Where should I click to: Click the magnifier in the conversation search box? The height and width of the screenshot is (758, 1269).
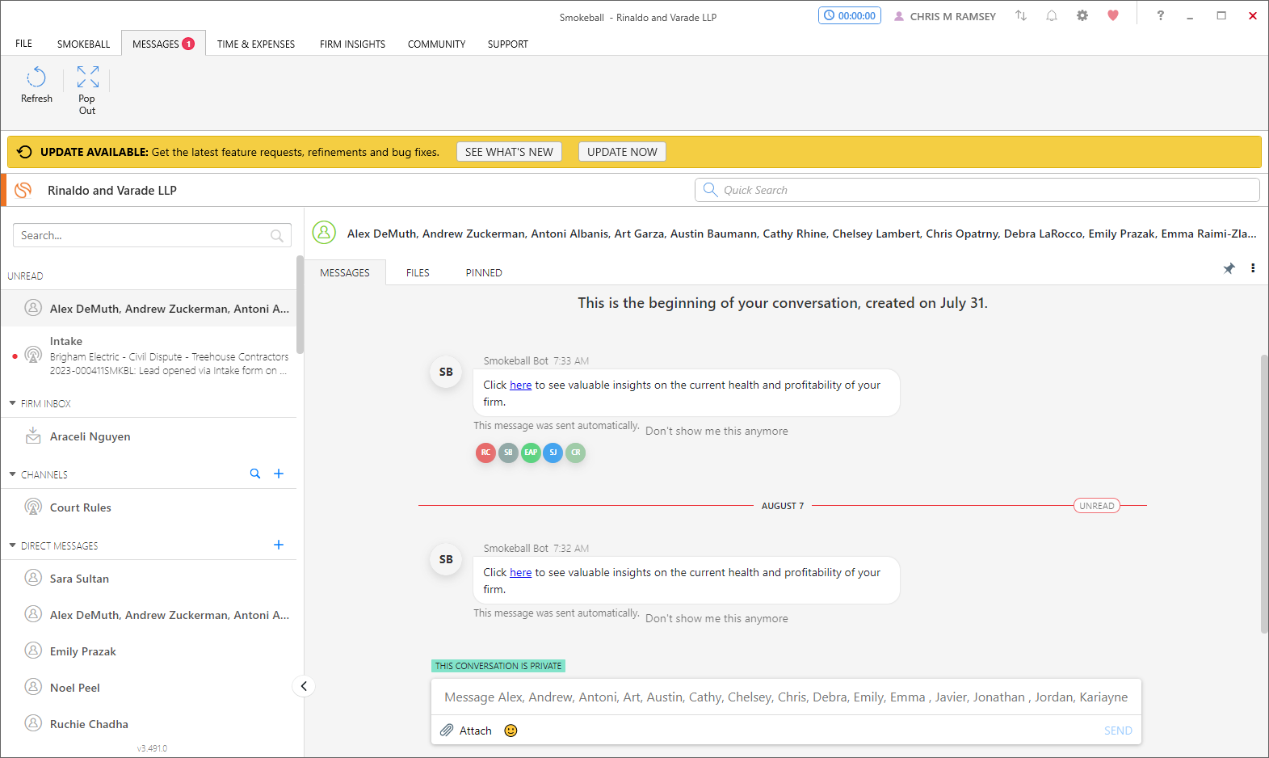277,236
